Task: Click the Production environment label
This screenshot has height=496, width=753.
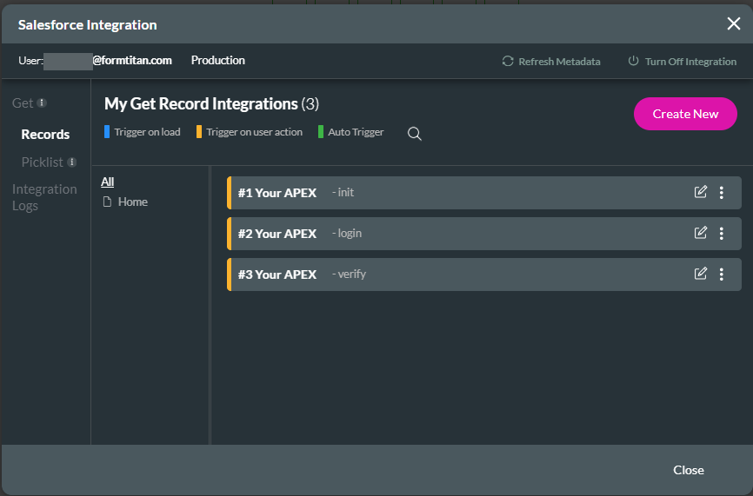Action: [x=218, y=60]
